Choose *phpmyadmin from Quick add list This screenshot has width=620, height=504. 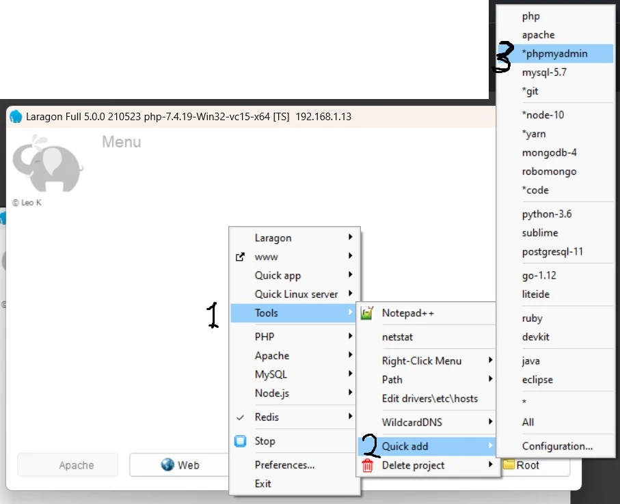click(555, 54)
